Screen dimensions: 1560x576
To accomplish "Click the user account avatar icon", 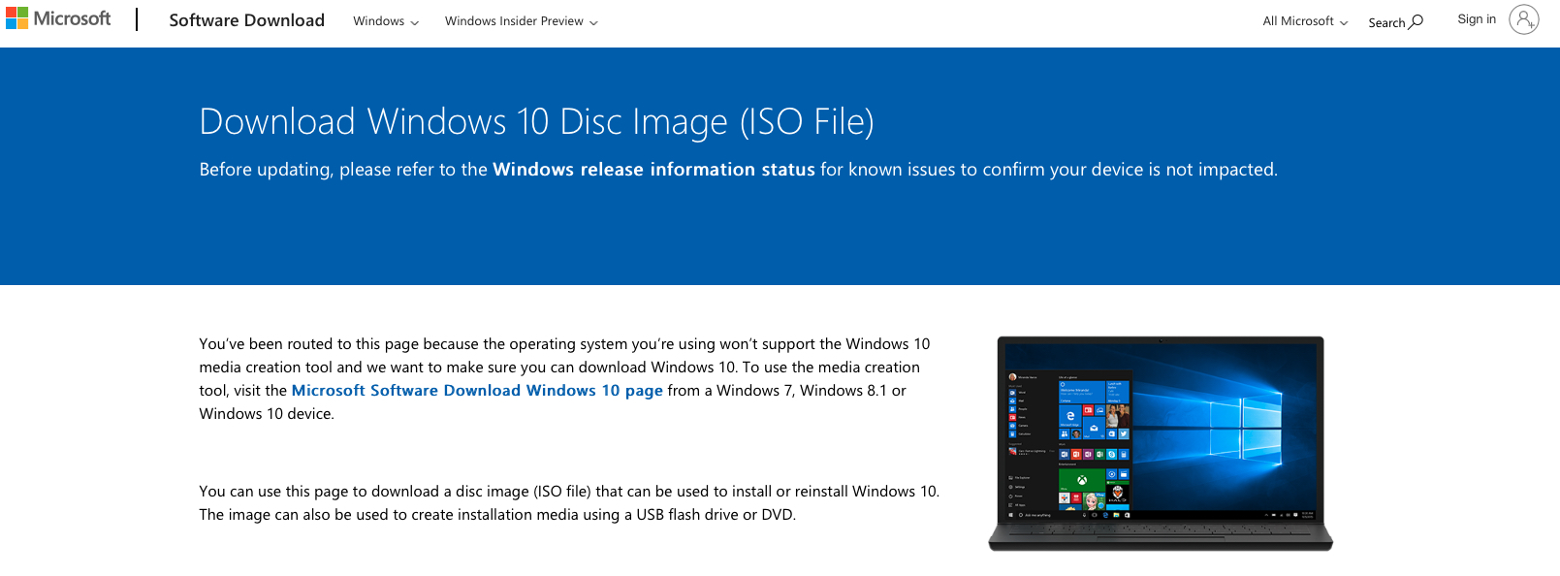I will click(1524, 19).
